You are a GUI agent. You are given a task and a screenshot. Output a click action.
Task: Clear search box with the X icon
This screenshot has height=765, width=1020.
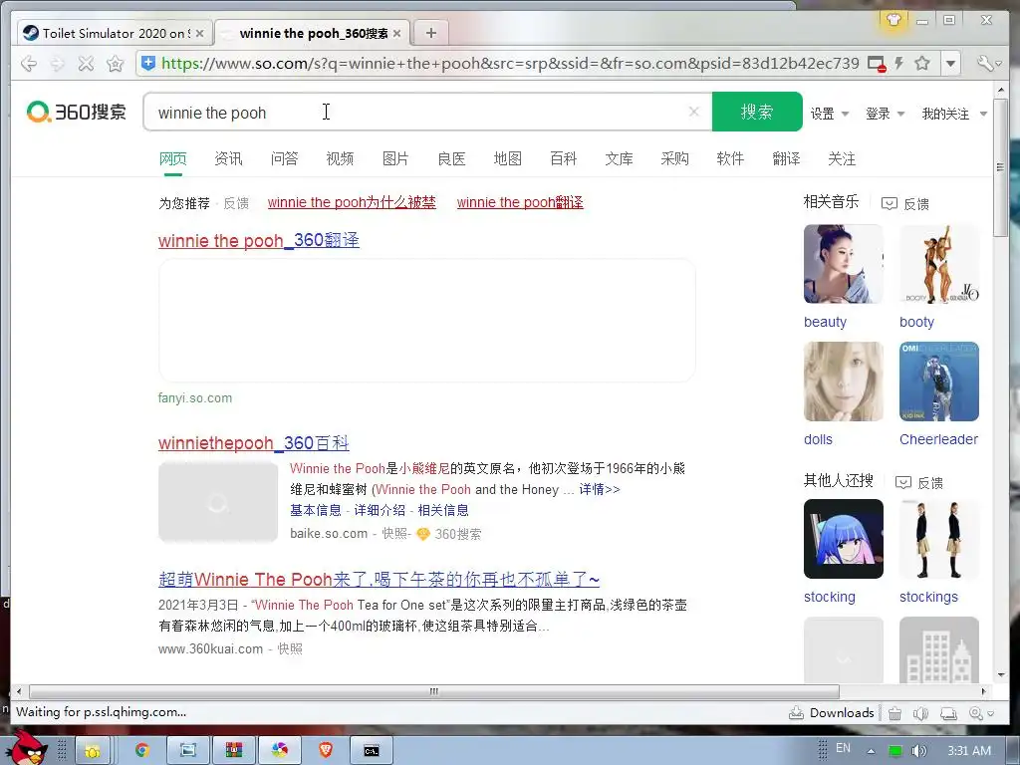[x=694, y=112]
